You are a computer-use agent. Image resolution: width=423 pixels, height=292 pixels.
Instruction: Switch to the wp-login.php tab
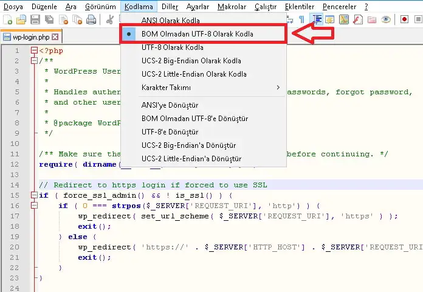click(x=27, y=37)
